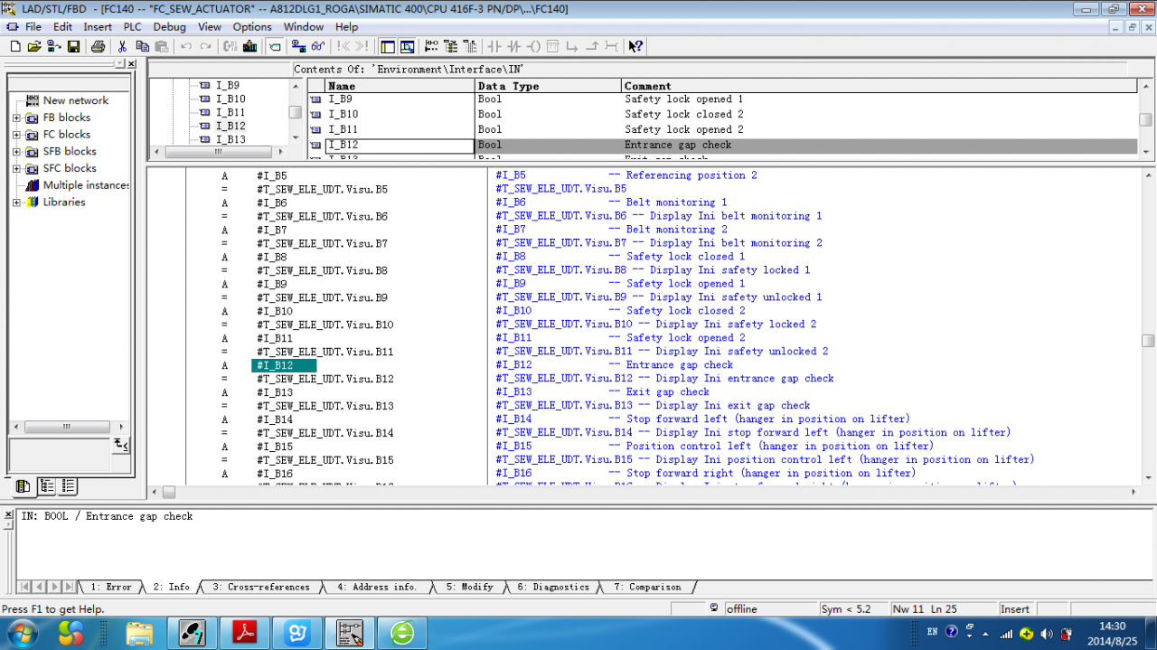Close the overview pane with its X button
The height and width of the screenshot is (650, 1157).
click(132, 64)
